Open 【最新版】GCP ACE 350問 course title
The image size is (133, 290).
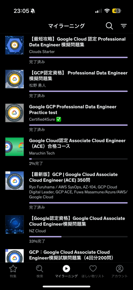[73, 177]
